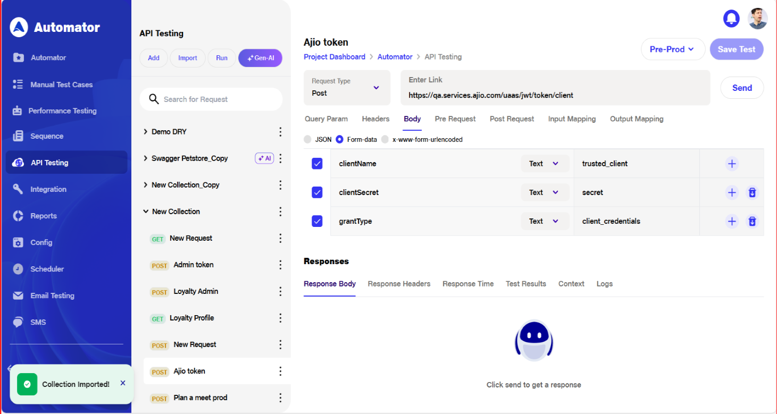Delete the grantType row with trash icon
Screen dimensions: 777x414
[x=752, y=221]
